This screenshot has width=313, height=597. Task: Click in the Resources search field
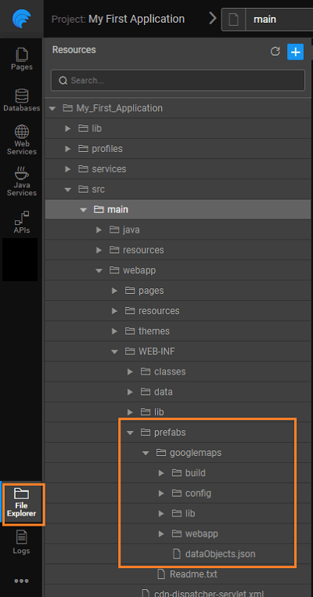point(178,81)
